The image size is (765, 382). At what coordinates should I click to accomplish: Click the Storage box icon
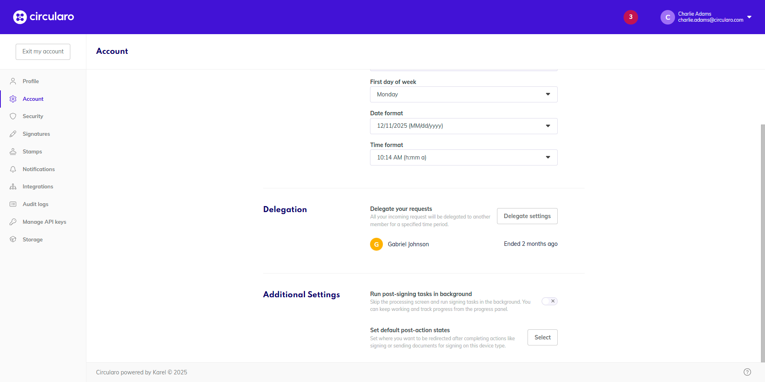(13, 239)
